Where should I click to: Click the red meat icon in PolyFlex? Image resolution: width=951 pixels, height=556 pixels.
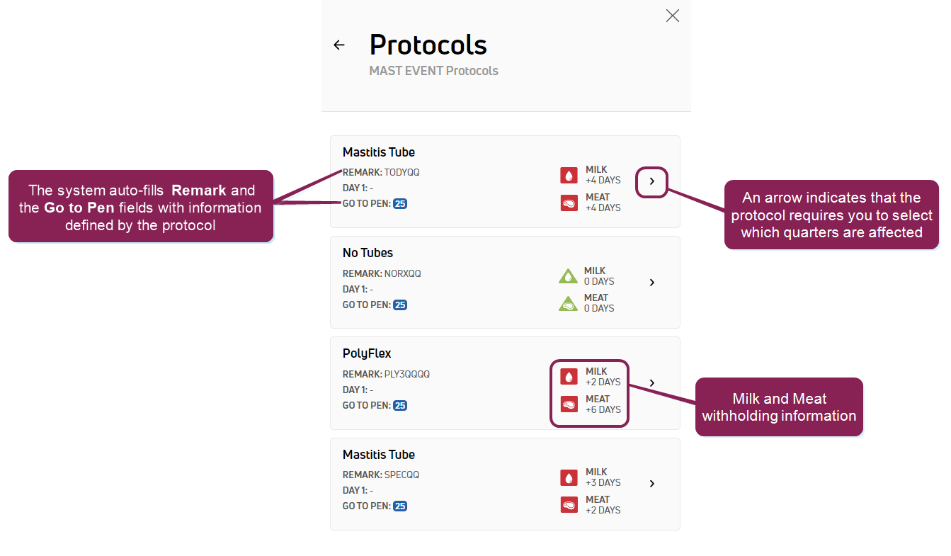click(569, 404)
